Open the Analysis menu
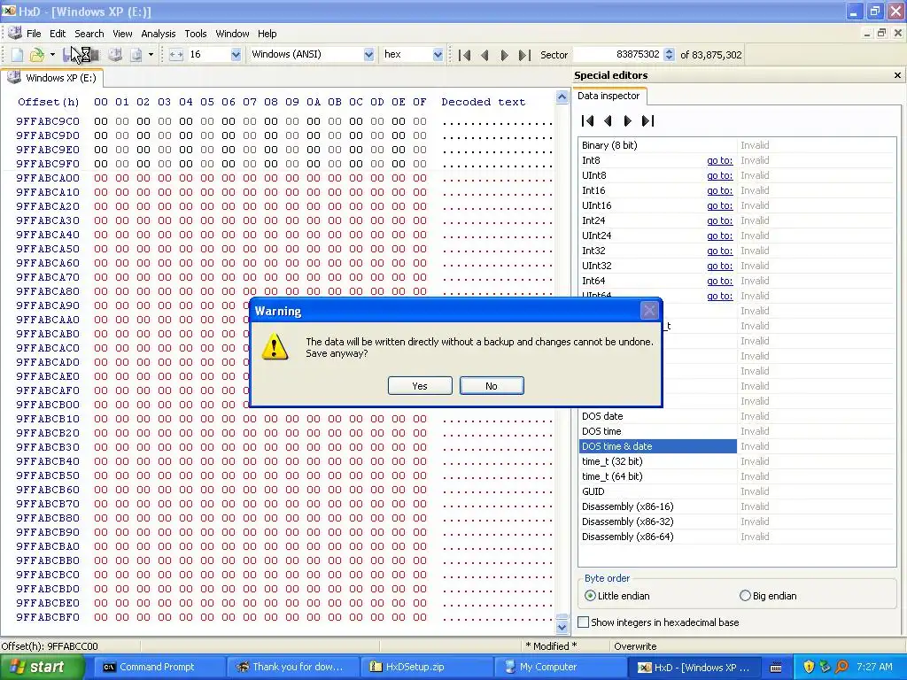 (158, 34)
